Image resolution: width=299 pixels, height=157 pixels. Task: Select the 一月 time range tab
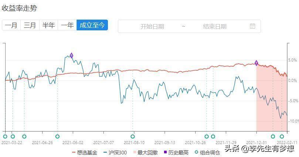pyautogui.click(x=11, y=25)
